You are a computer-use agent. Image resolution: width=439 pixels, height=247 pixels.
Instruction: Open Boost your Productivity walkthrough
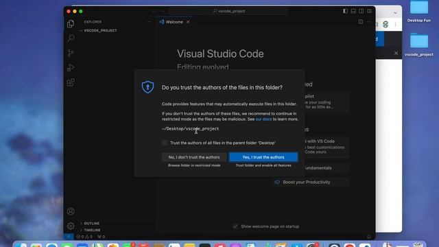click(x=311, y=182)
